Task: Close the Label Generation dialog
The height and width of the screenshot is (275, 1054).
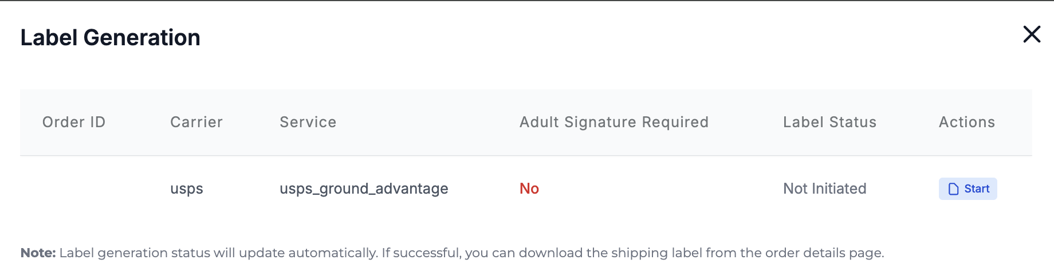Action: point(1032,34)
